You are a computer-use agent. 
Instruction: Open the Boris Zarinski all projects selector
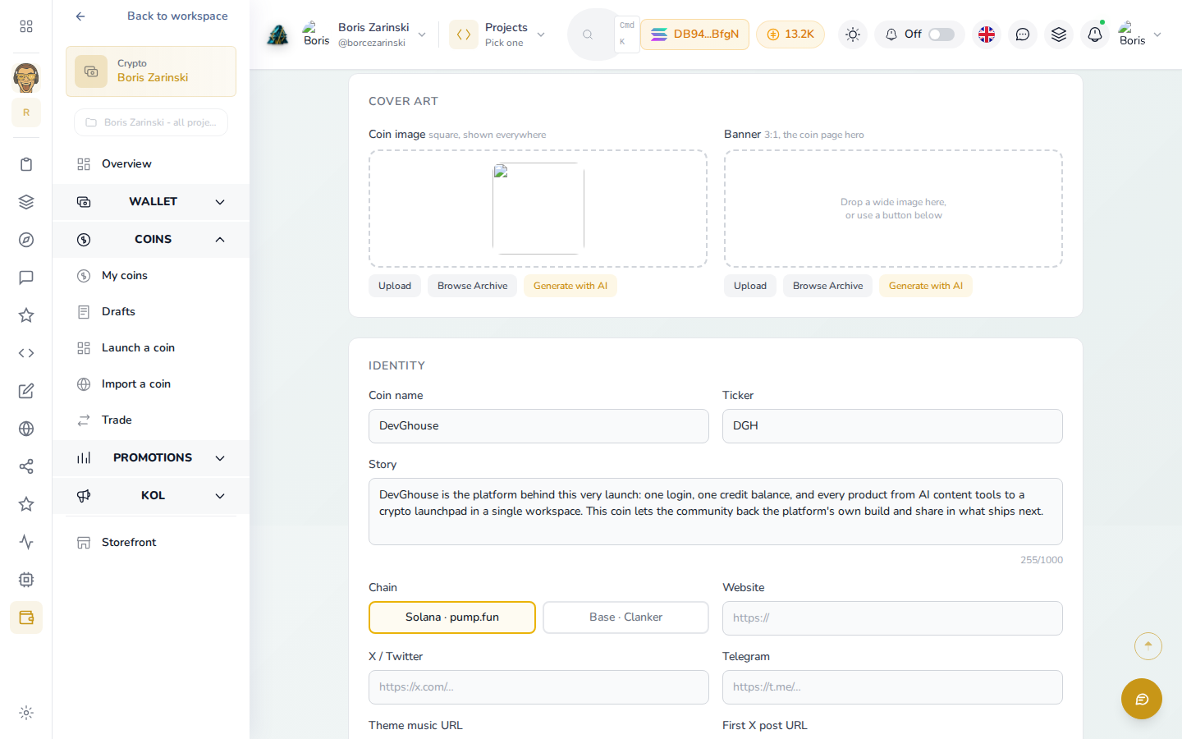[x=151, y=122]
